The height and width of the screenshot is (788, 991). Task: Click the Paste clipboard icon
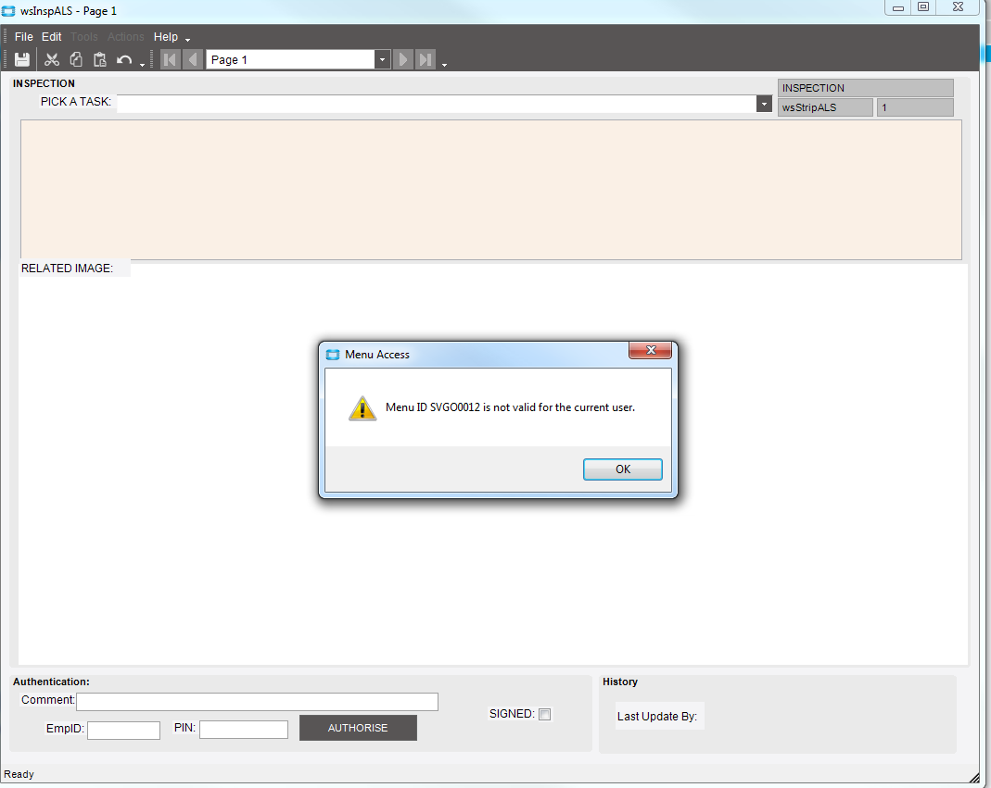[x=100, y=59]
